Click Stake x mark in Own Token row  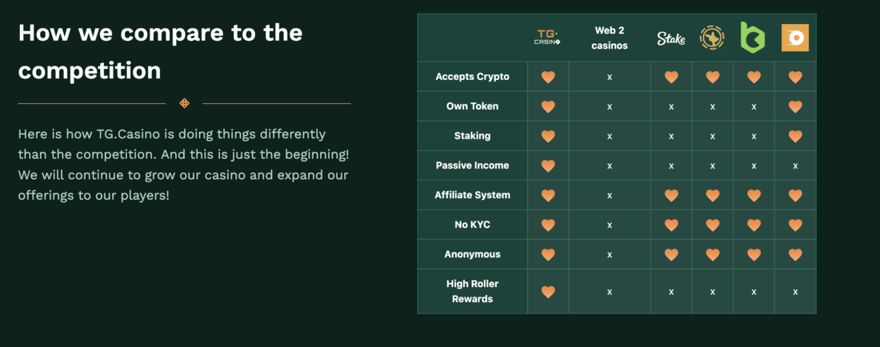click(x=671, y=106)
